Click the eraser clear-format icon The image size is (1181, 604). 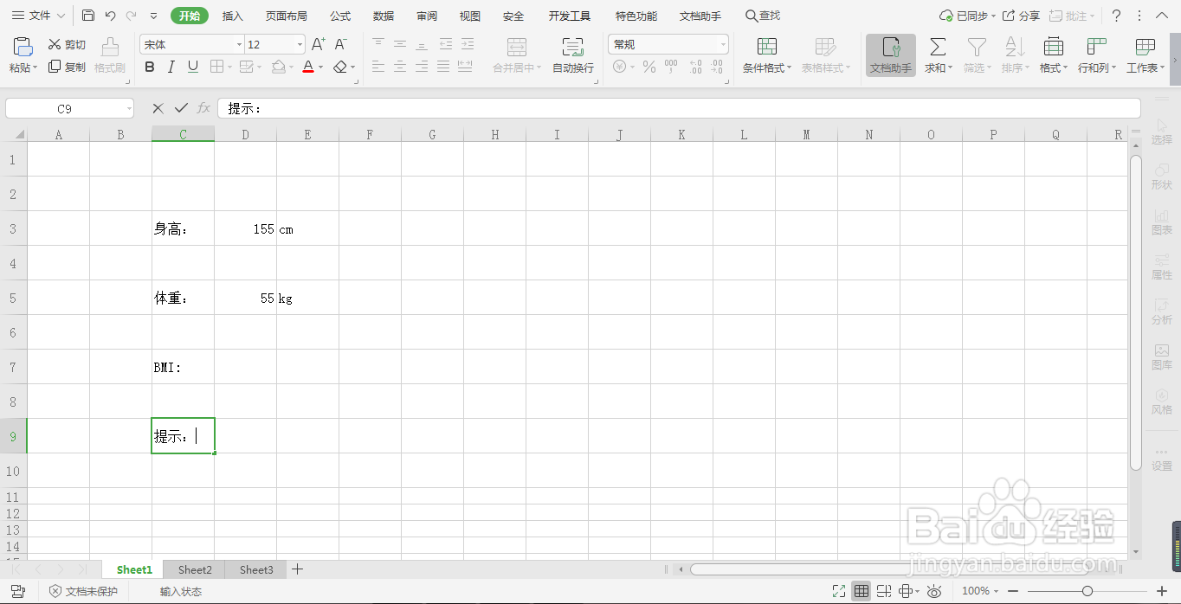[340, 67]
